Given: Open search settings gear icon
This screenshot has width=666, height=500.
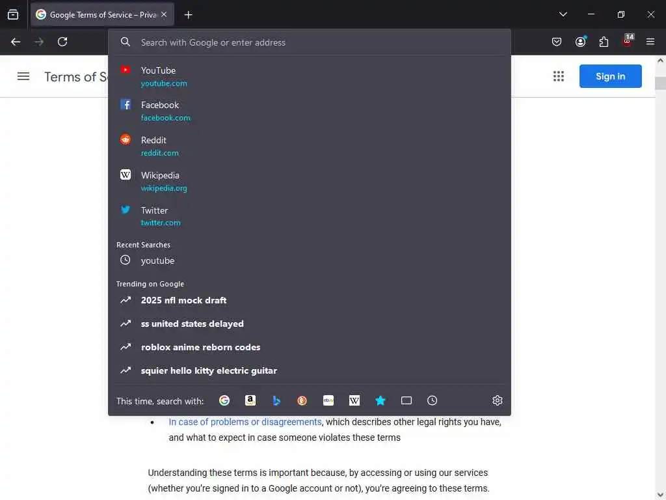Looking at the screenshot, I should 498,400.
